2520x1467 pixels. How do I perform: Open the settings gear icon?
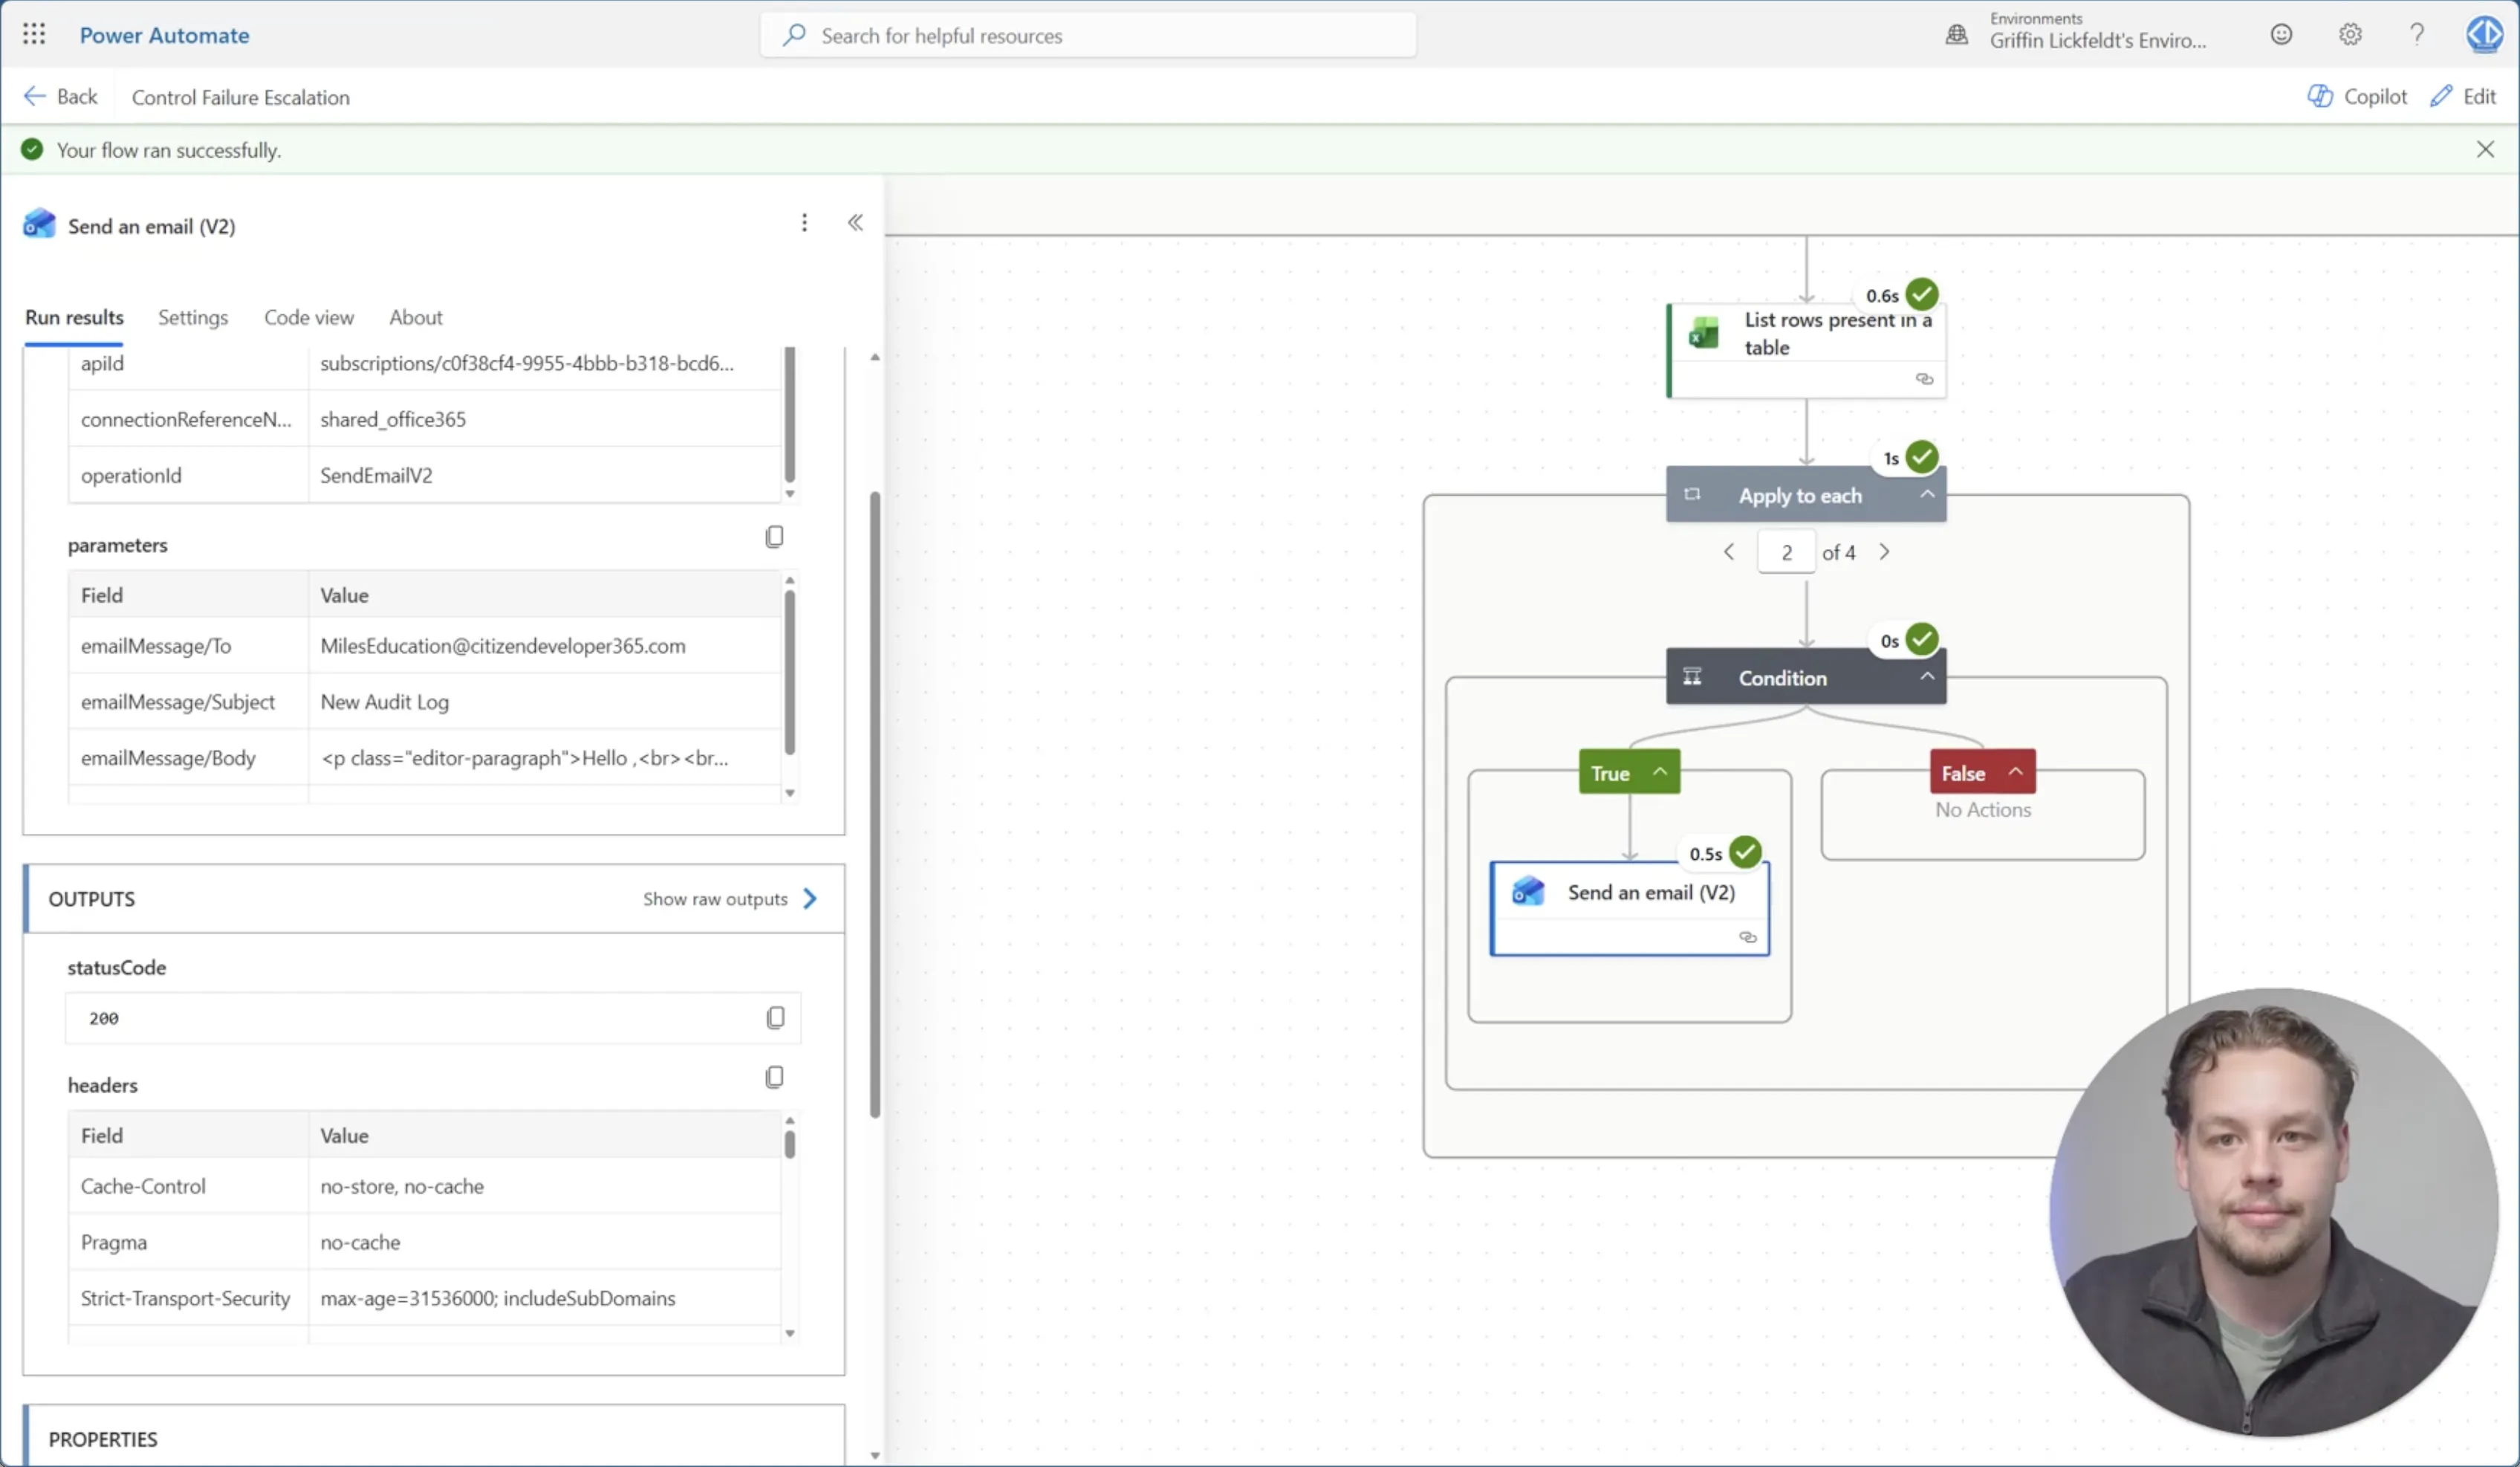coord(2350,35)
